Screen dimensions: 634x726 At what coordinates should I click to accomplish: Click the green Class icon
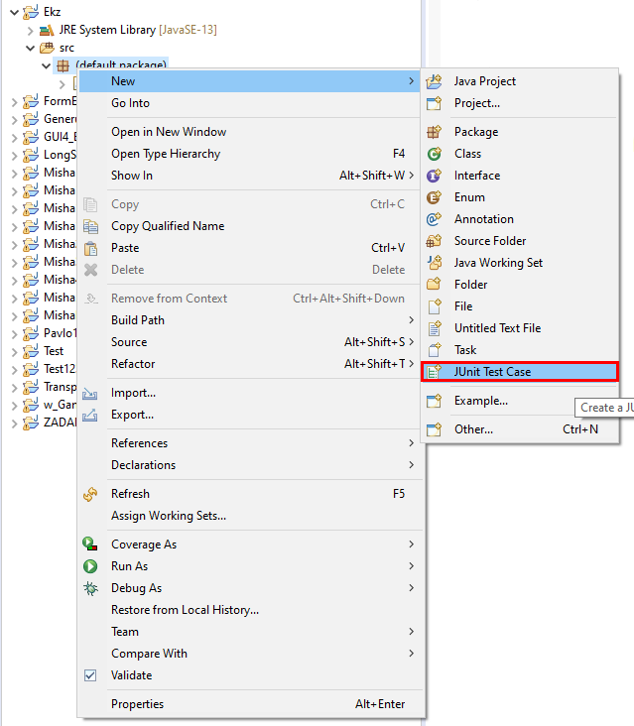click(434, 154)
